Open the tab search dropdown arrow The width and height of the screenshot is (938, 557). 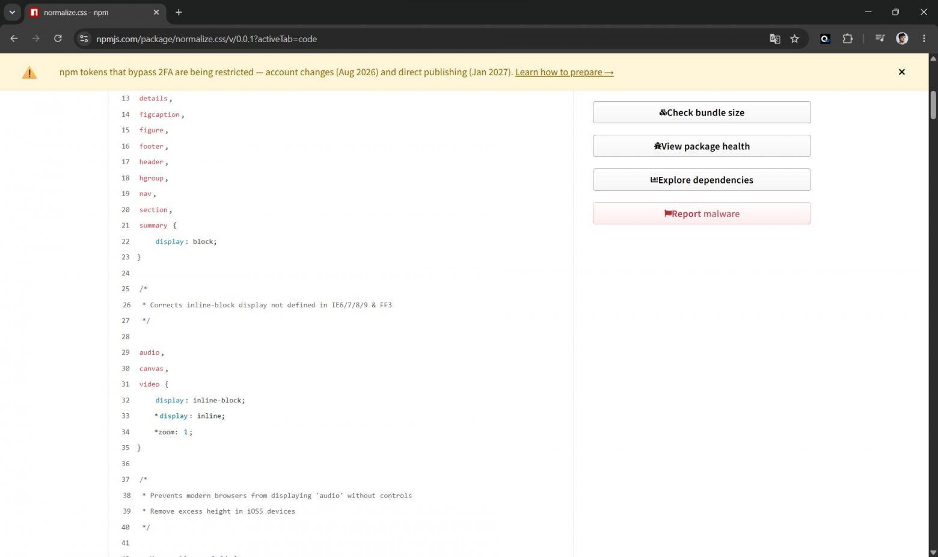coord(12,12)
